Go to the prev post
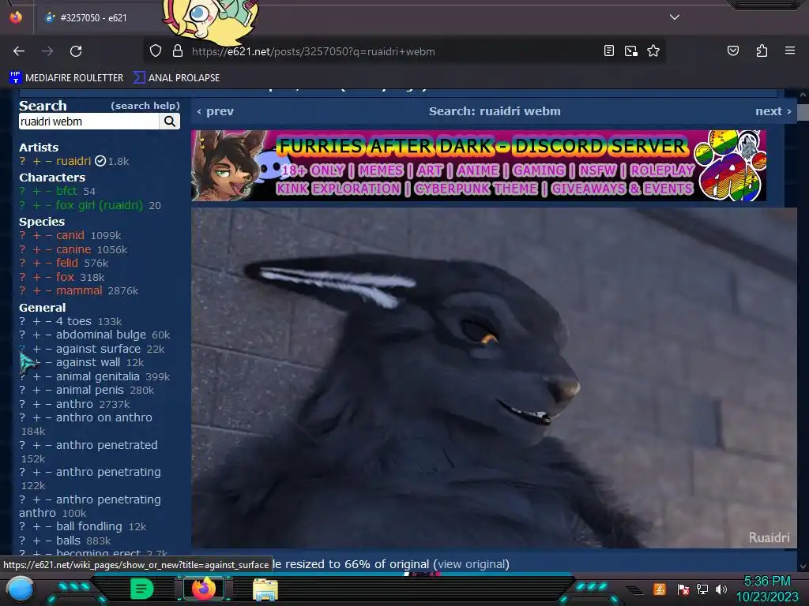Screen dimensions: 809x606 (x=215, y=111)
